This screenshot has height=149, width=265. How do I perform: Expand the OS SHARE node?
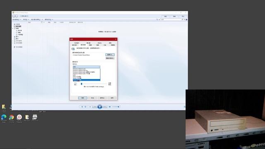(13, 43)
